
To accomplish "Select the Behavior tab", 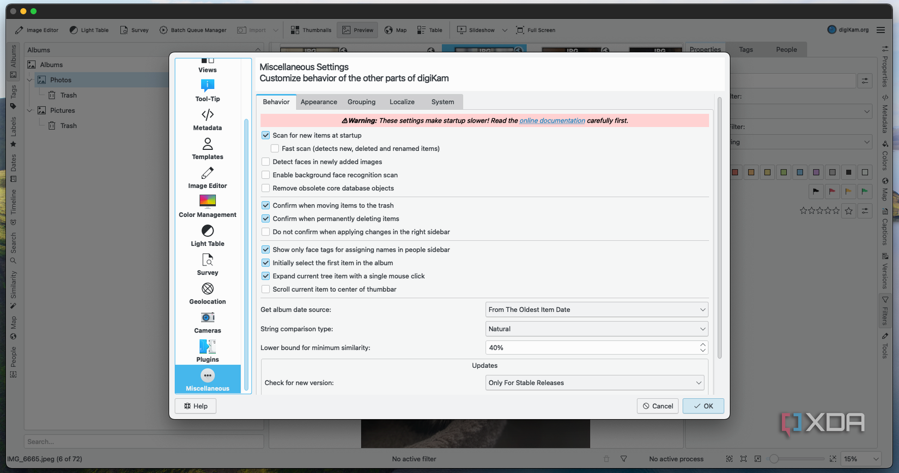I will [276, 102].
